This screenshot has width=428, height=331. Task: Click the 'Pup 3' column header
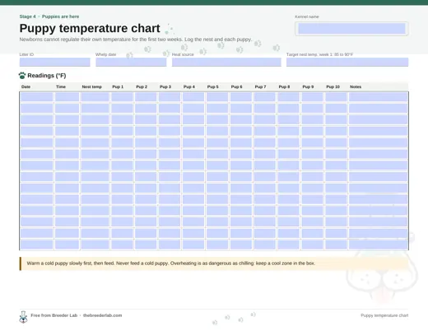(165, 86)
